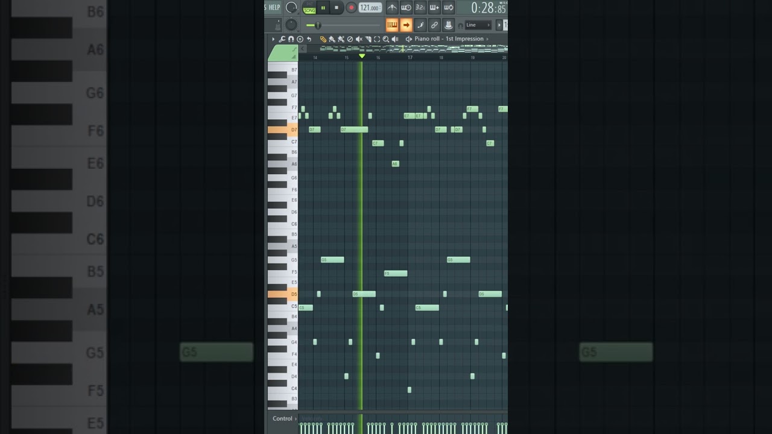Screen dimensions: 772x434
Task: Open the piano roll snap magnet menu
Action: pyautogui.click(x=291, y=39)
